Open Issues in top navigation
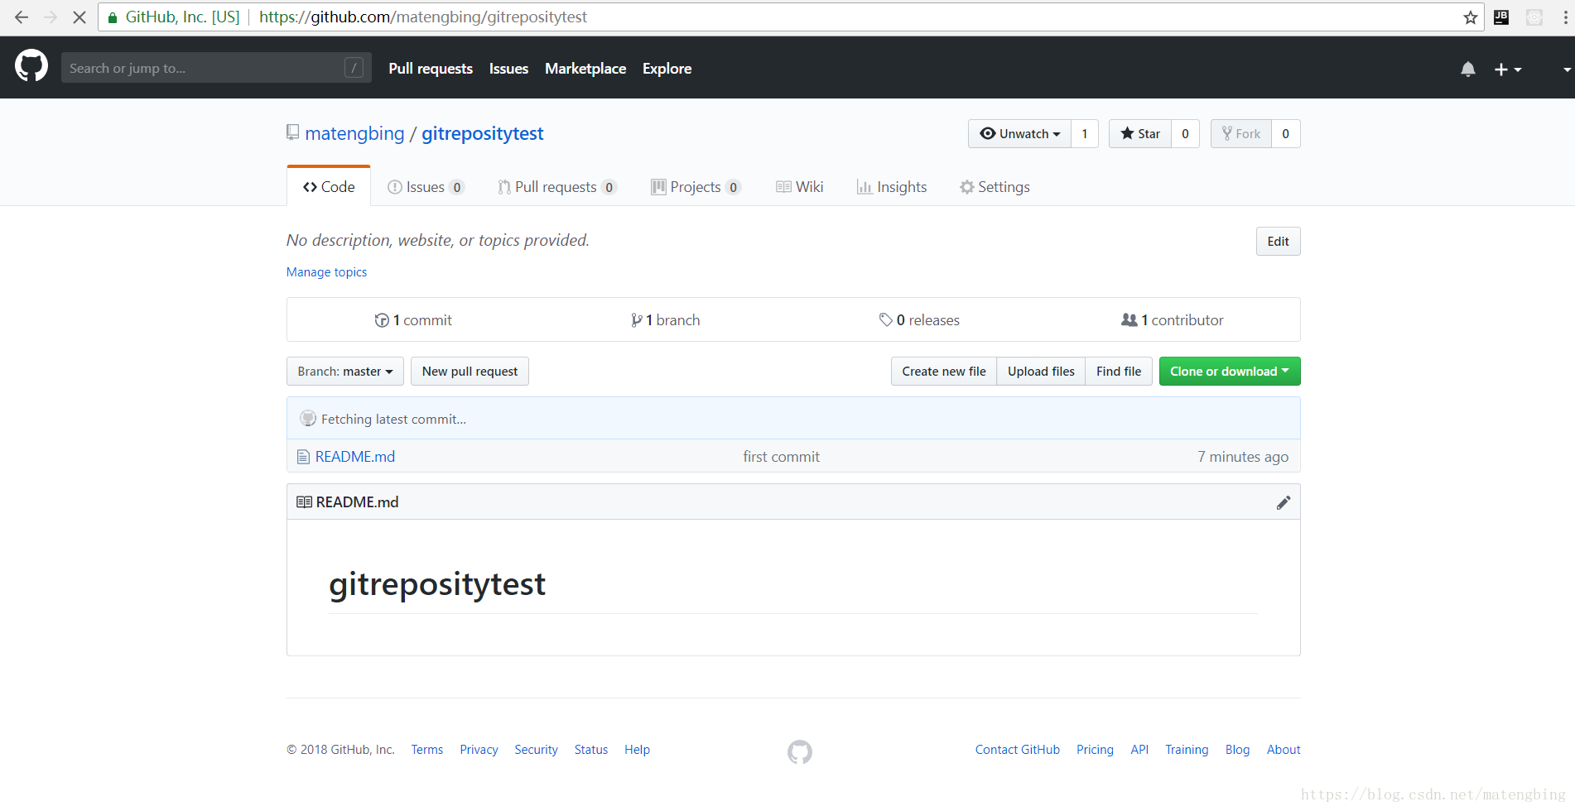Viewport: 1575px width, 811px height. click(508, 69)
